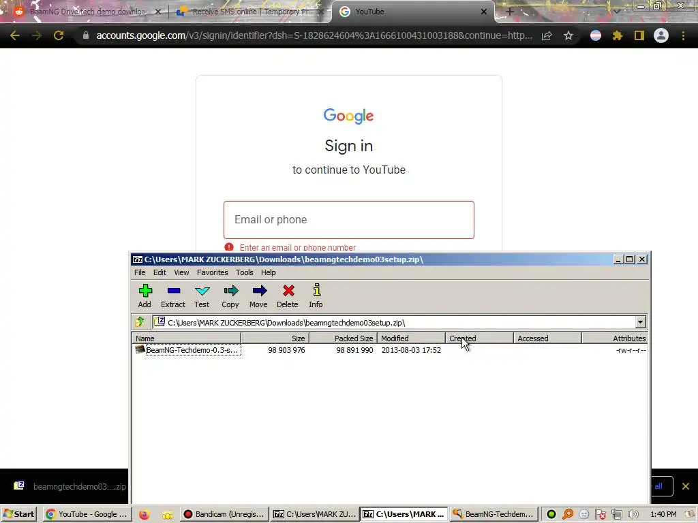Click the Move toolbar icon in 7-Zip
The width and height of the screenshot is (698, 523).
pyautogui.click(x=258, y=296)
